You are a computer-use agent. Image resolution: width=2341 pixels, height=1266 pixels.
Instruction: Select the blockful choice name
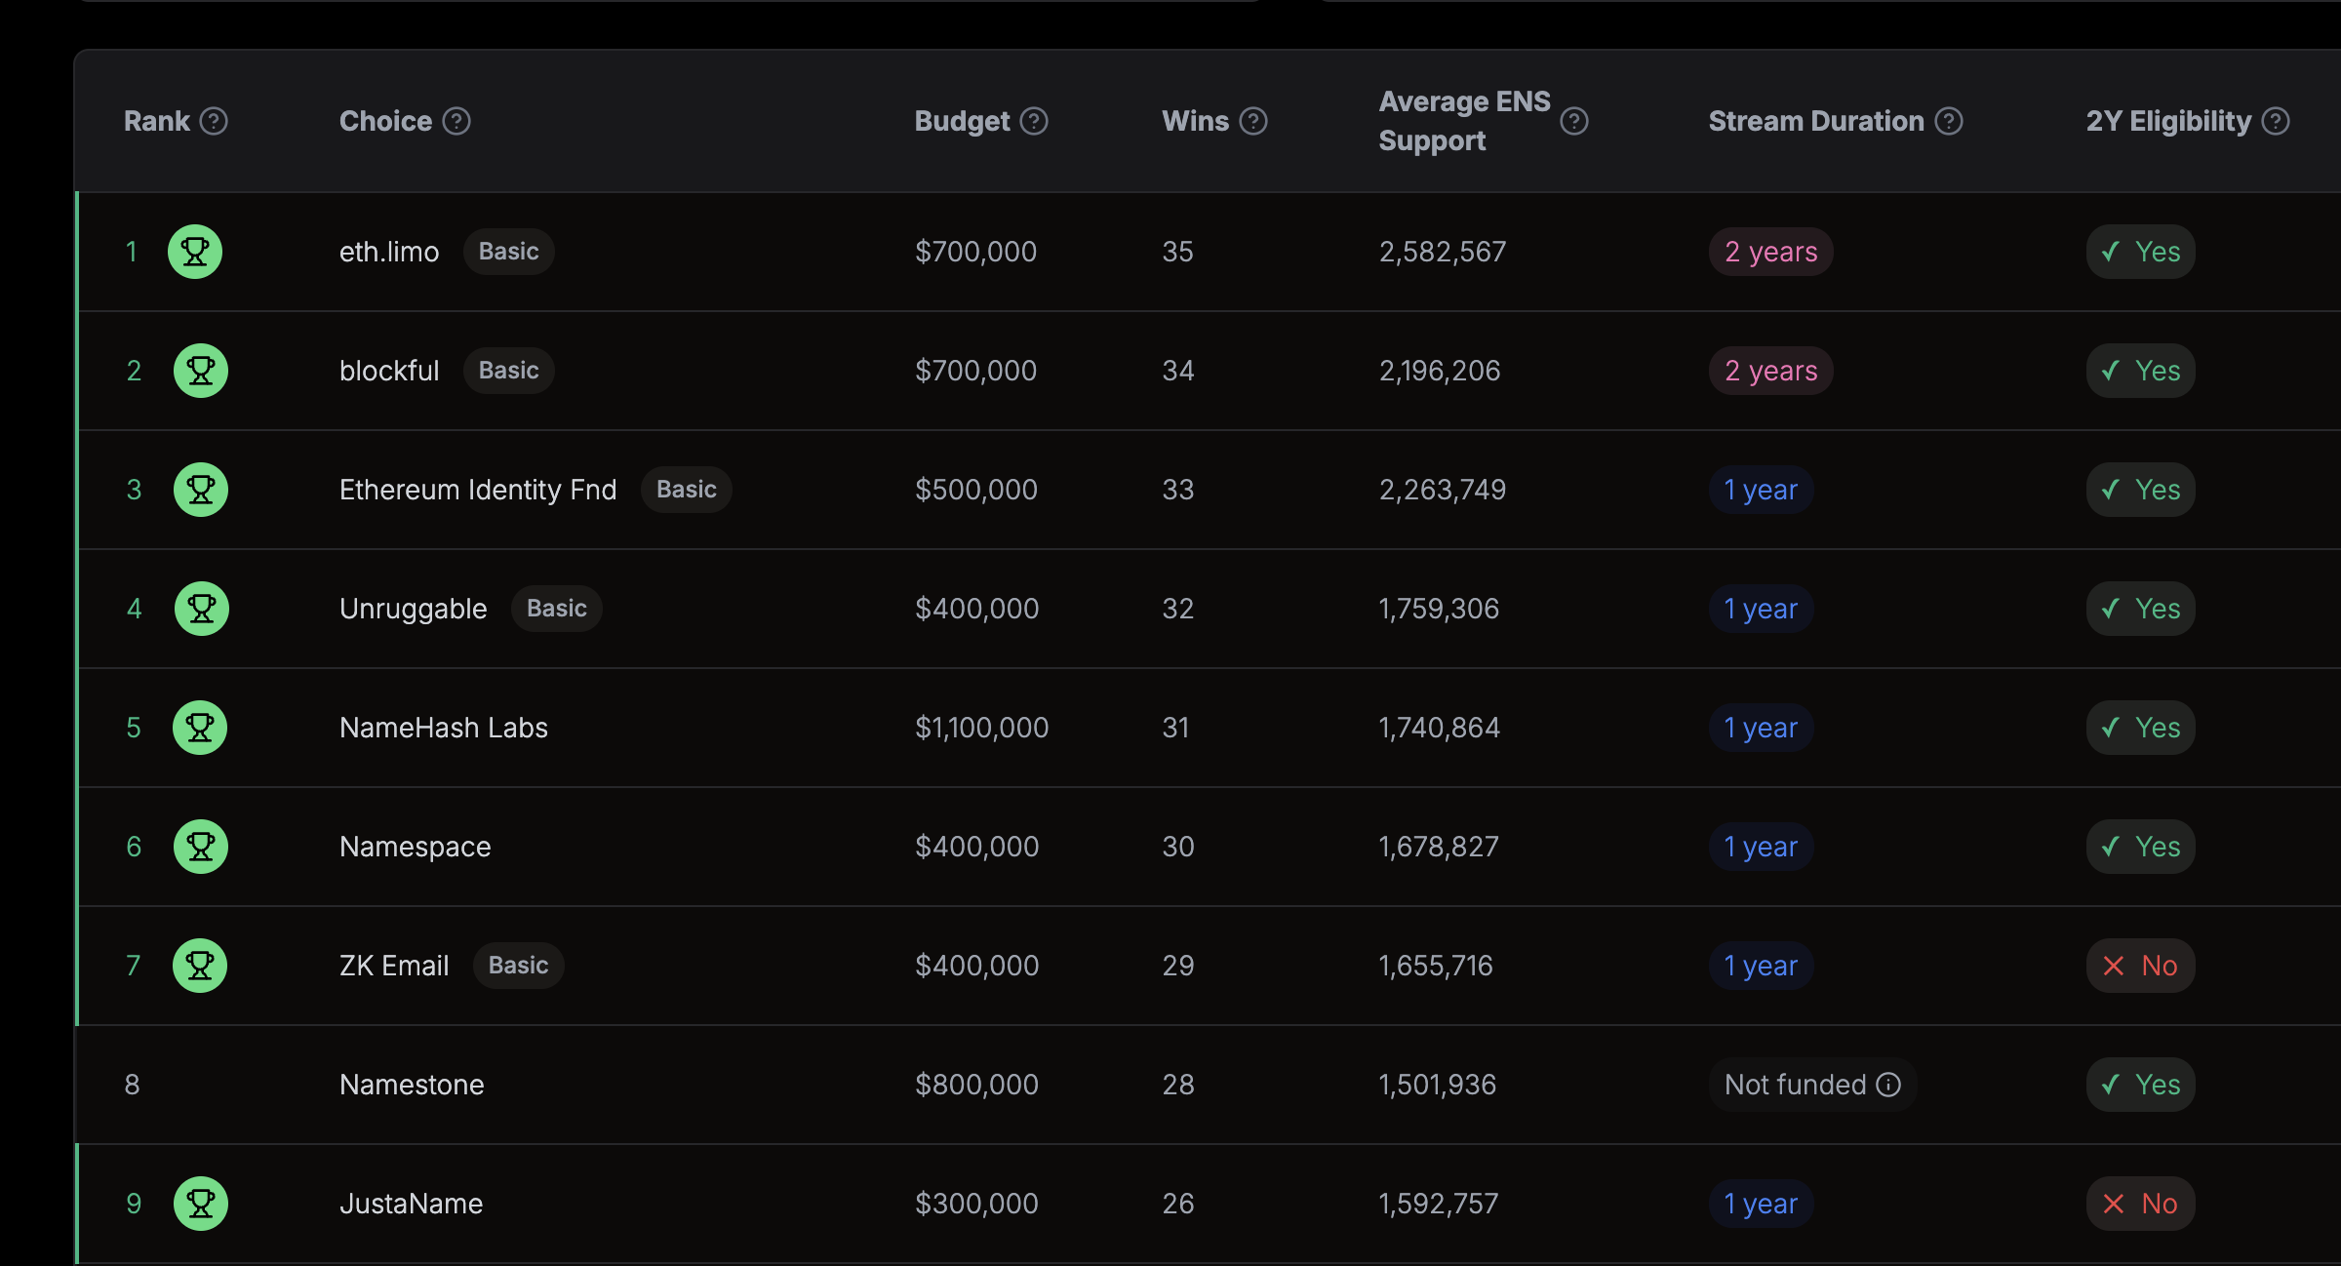[389, 371]
